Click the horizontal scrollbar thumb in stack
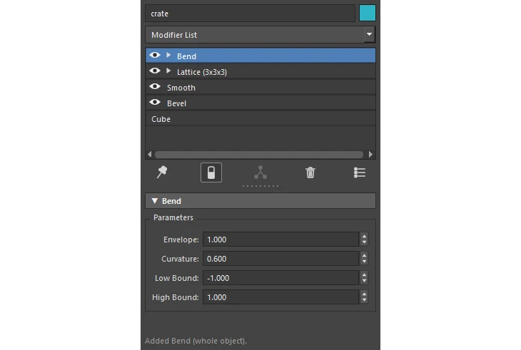Viewport: 521px width, 350px height. coord(259,155)
